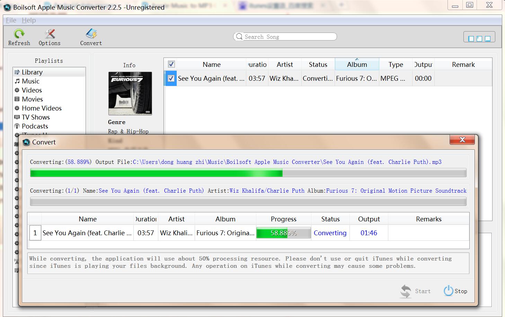This screenshot has width=505, height=317.
Task: Click the "Furious 7: O..." album cell in the main list
Action: (356, 78)
